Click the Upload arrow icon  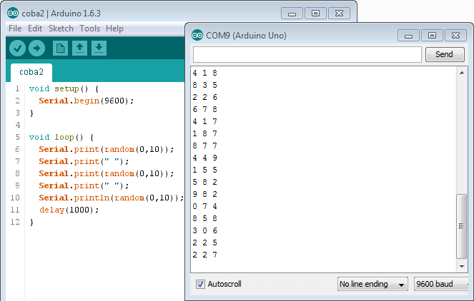37,49
